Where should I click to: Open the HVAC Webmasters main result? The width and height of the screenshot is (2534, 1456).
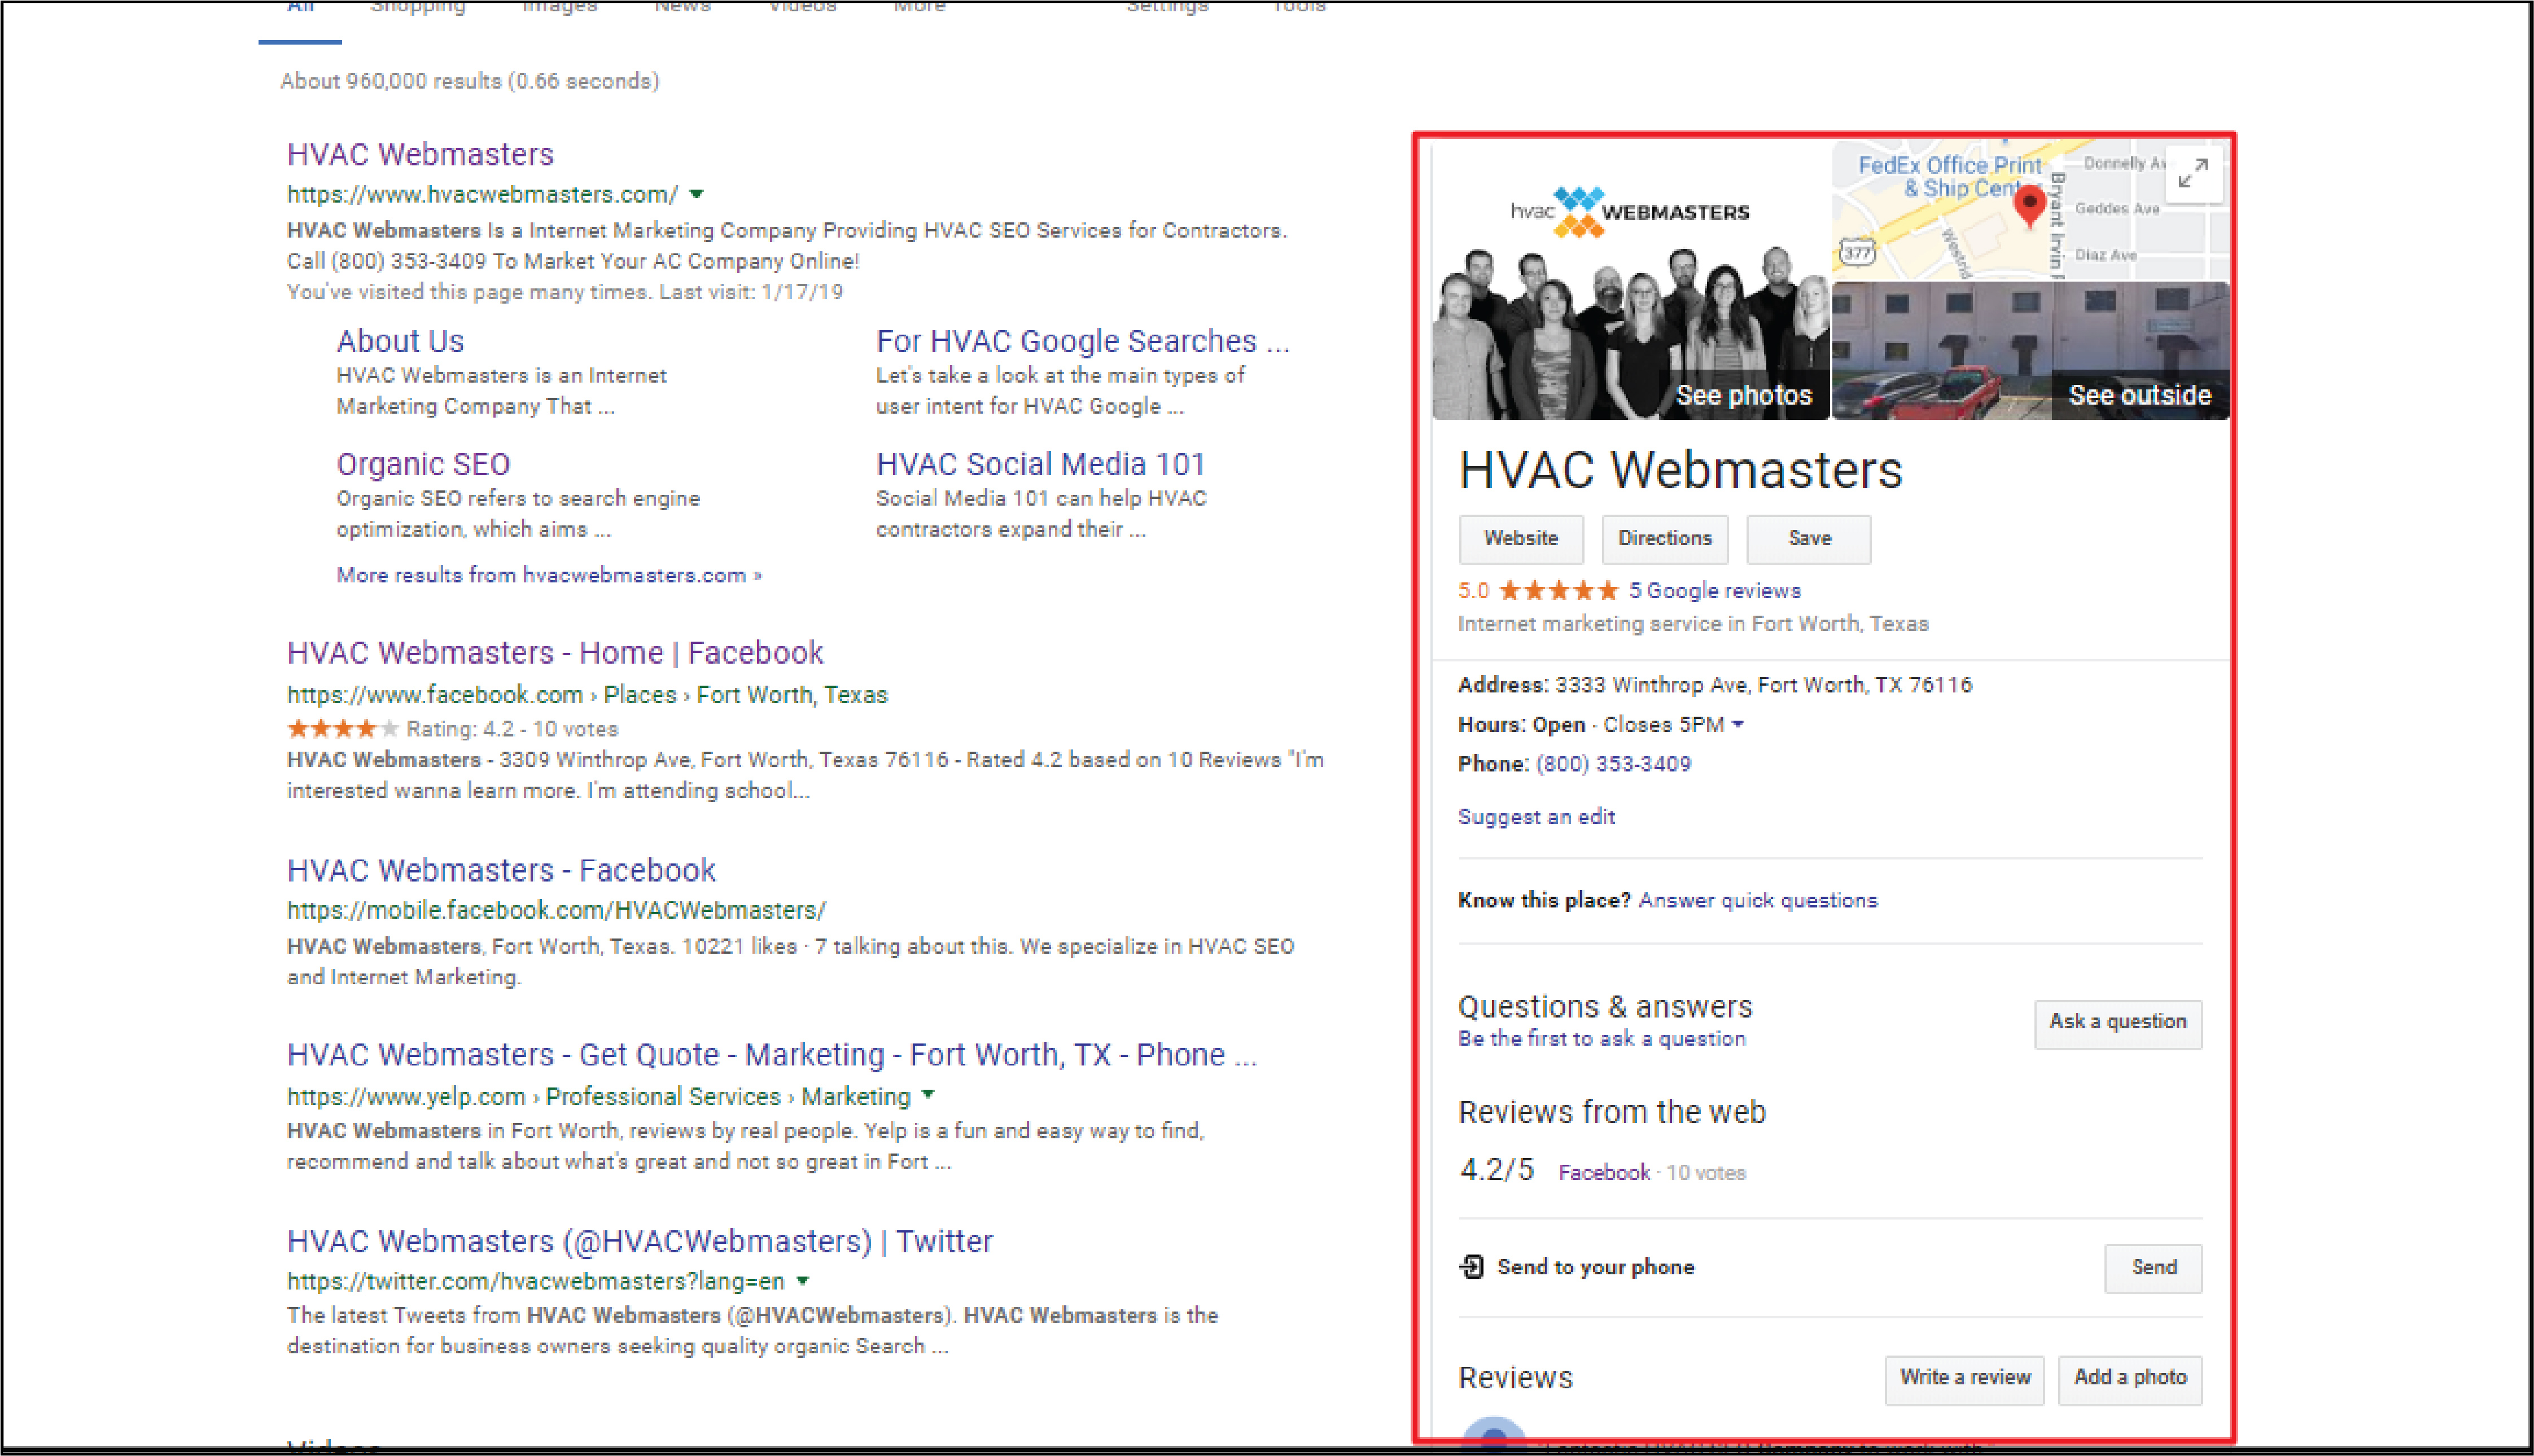420,154
